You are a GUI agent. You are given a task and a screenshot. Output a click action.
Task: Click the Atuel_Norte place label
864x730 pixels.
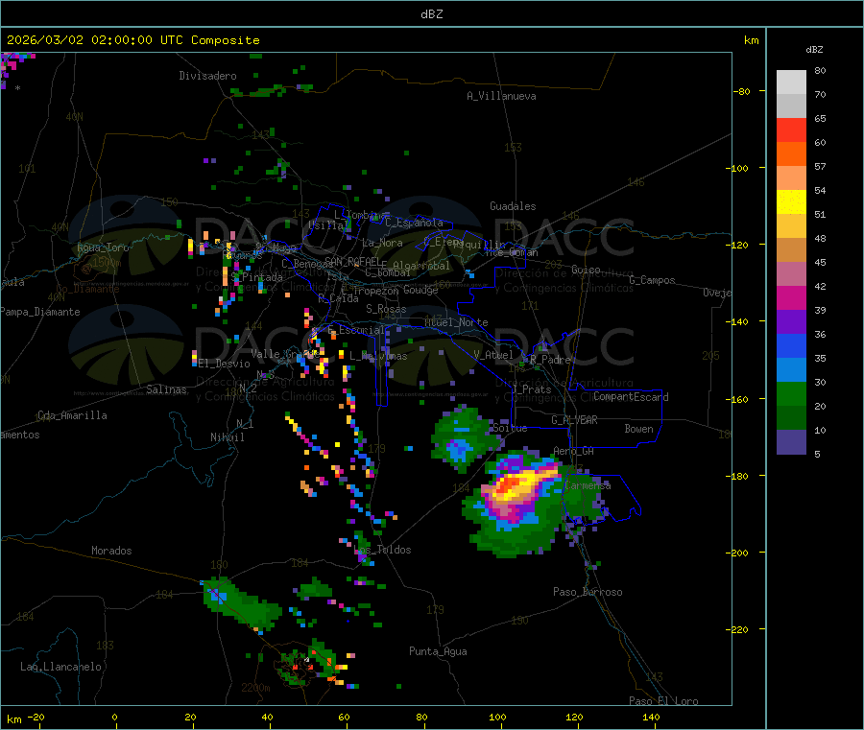click(456, 322)
